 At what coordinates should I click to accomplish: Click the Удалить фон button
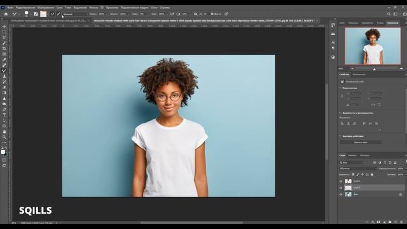(361, 142)
